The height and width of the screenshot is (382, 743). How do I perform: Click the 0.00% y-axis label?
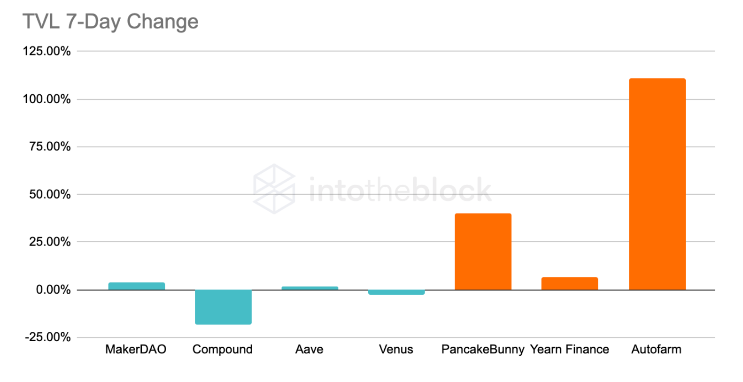click(x=53, y=290)
